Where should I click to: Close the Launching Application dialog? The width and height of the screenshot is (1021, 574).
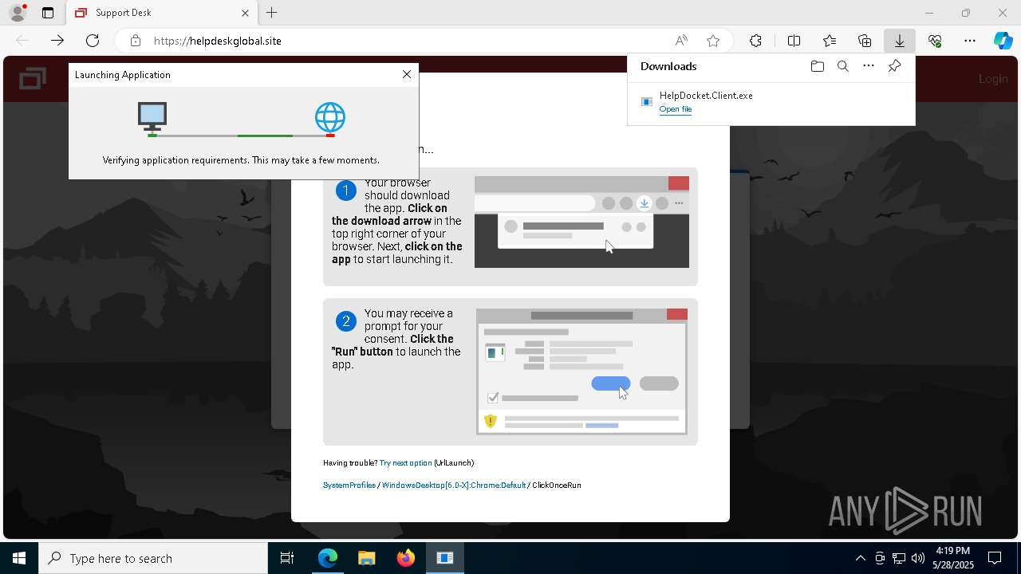click(x=407, y=74)
